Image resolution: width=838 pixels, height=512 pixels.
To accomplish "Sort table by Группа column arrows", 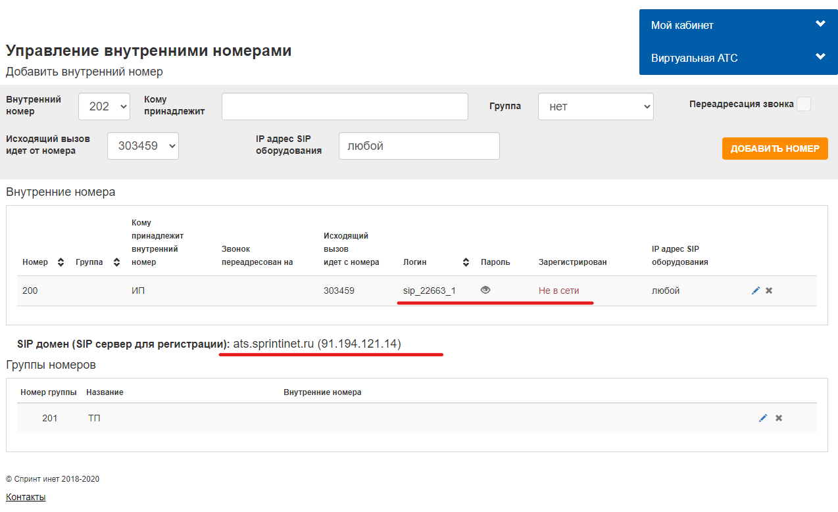I will pyautogui.click(x=116, y=262).
